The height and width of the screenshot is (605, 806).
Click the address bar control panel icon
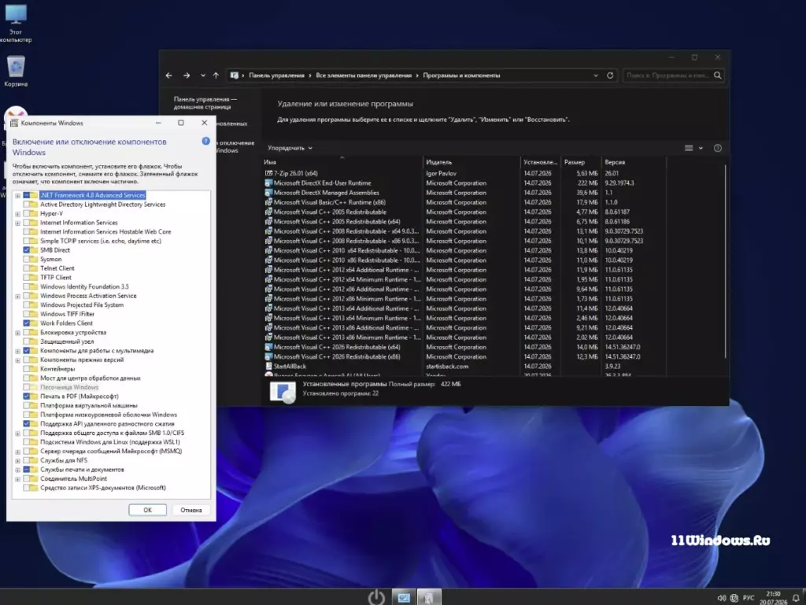pyautogui.click(x=235, y=76)
